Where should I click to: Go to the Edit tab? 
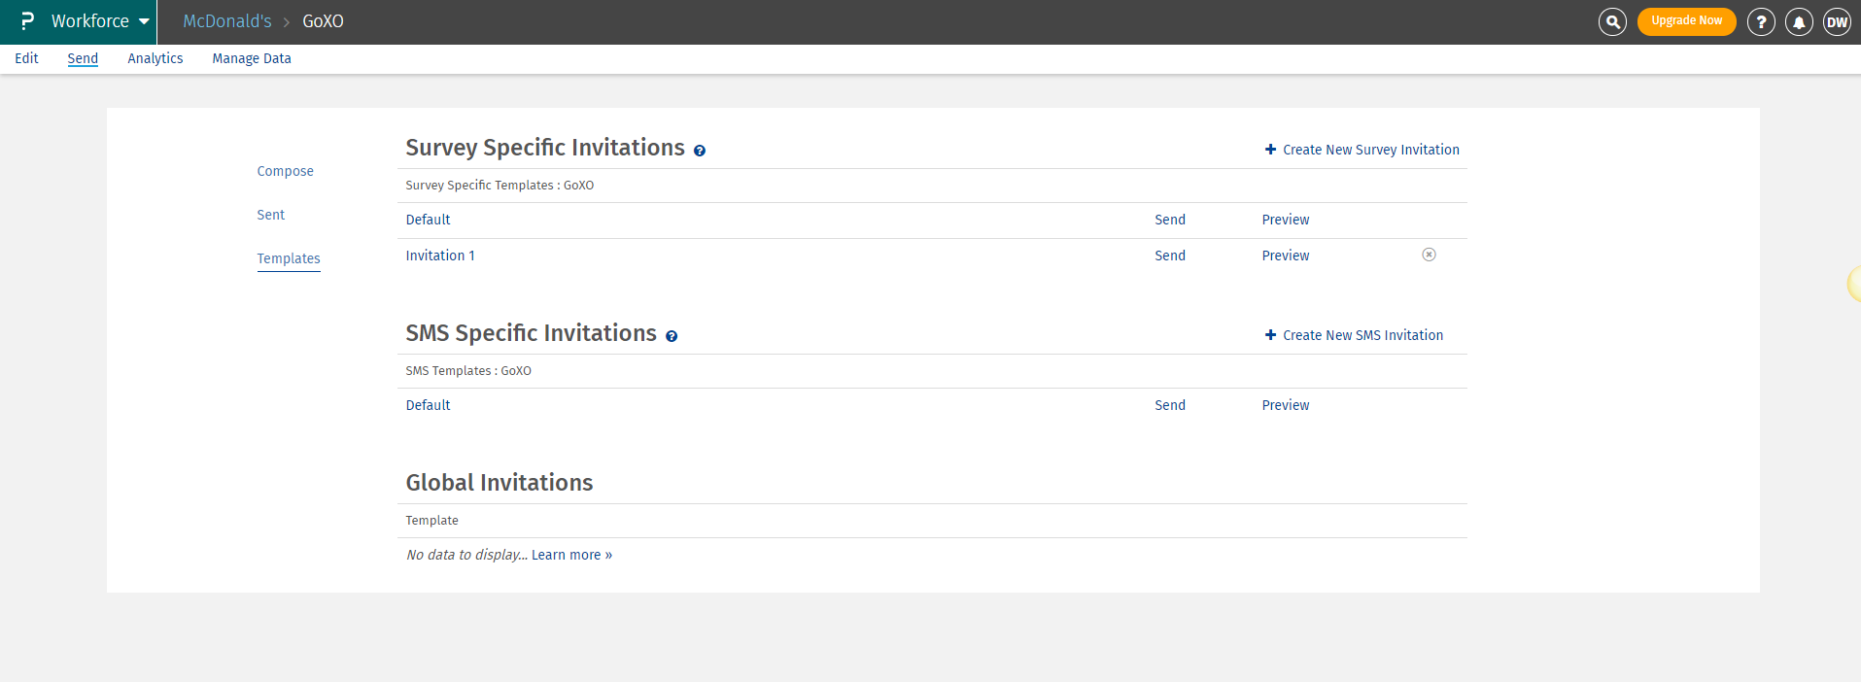[x=26, y=58]
